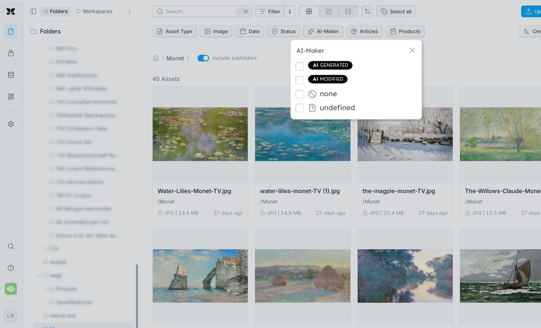Open the Asset Type filter dropdown
The height and width of the screenshot is (328, 541).
pos(174,31)
